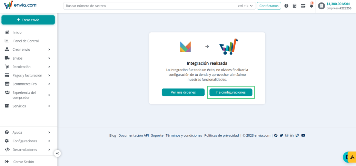This screenshot has width=356, height=166.
Task: Click the Experiencia del comprador people icon
Action: point(7,93)
